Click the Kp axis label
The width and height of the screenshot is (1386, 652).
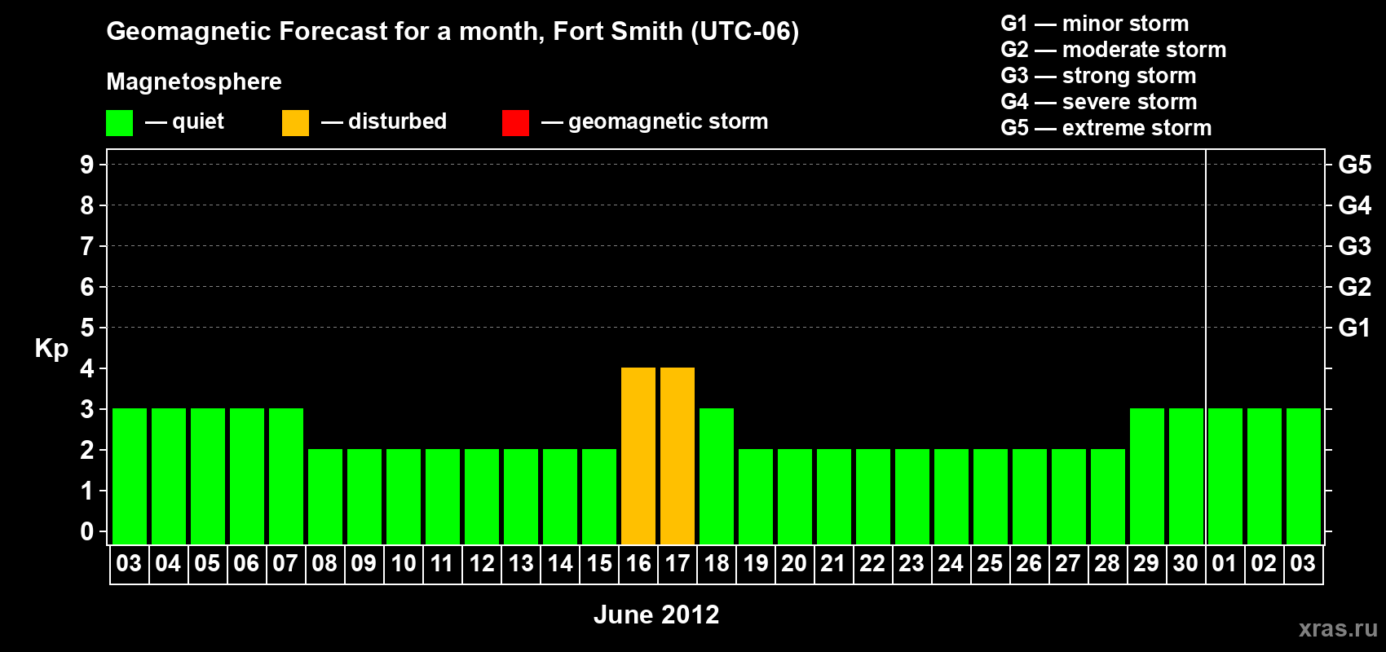pos(51,349)
